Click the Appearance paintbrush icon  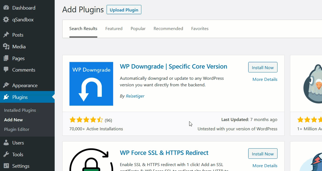click(6, 85)
